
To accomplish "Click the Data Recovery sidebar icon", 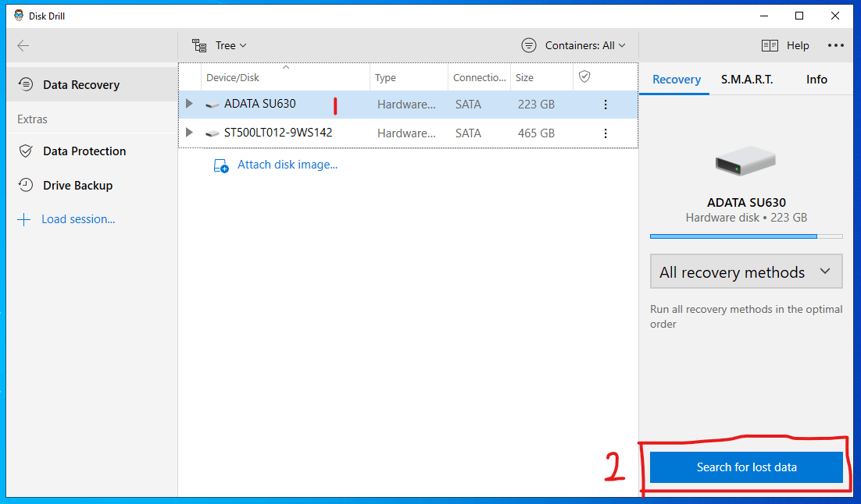I will coord(26,84).
